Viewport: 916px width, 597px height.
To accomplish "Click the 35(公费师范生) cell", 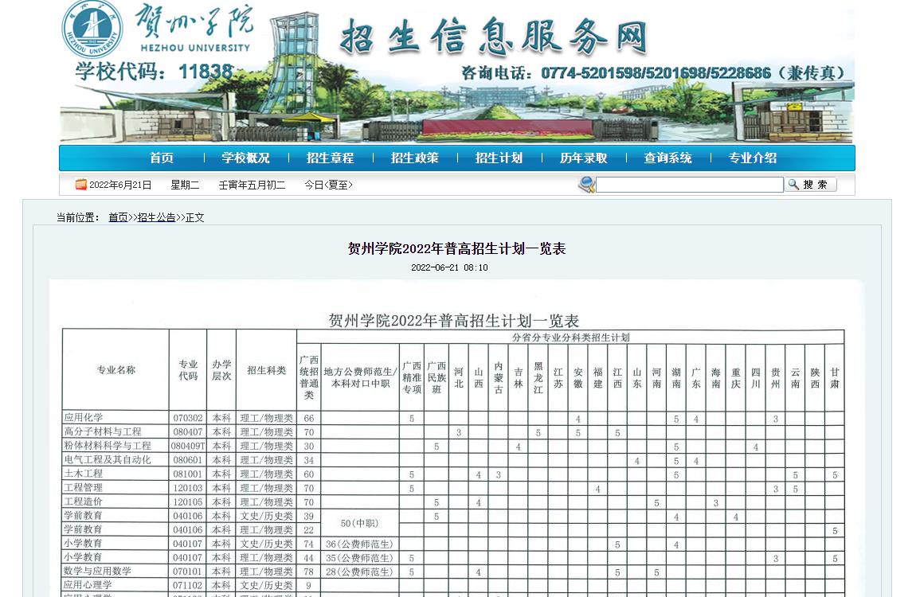I will tap(360, 558).
